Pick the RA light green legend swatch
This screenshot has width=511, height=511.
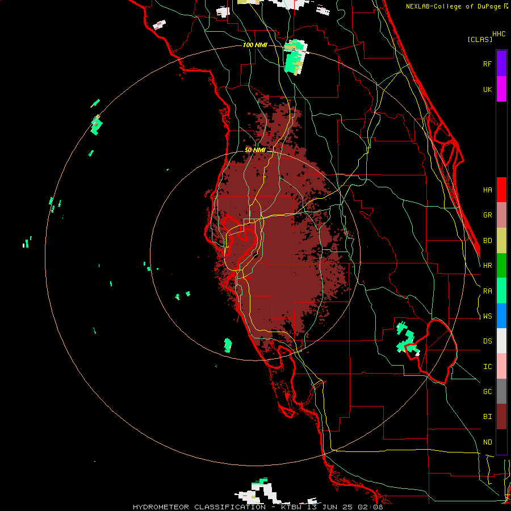point(501,291)
